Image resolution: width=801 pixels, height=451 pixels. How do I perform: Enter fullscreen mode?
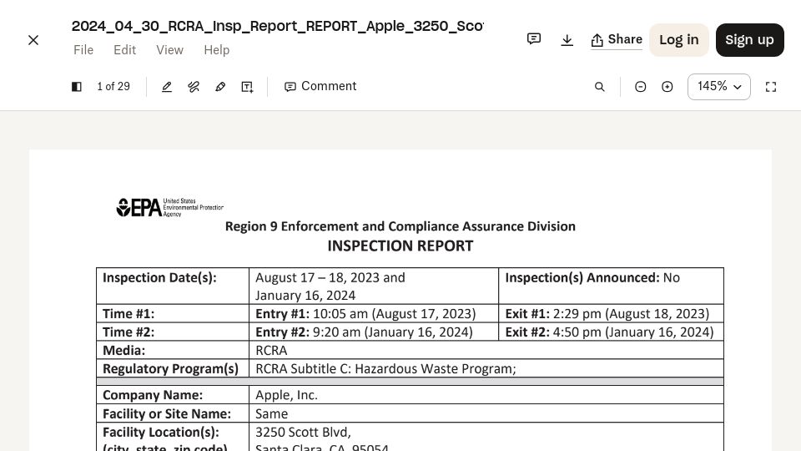click(x=771, y=87)
